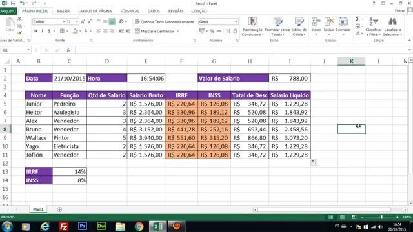Click the Plan1 sheet tab

38,209
